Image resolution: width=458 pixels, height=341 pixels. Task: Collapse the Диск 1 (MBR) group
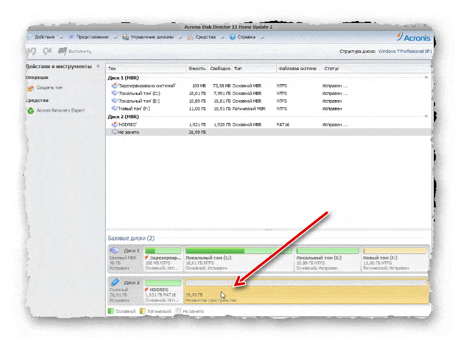(x=426, y=77)
